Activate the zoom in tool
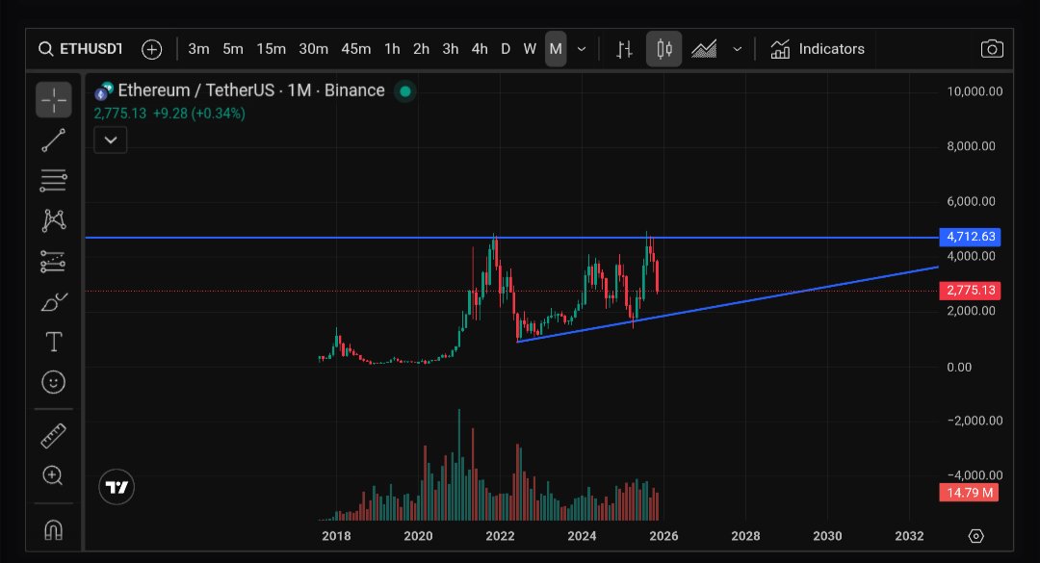Viewport: 1040px width, 563px height. (54, 476)
